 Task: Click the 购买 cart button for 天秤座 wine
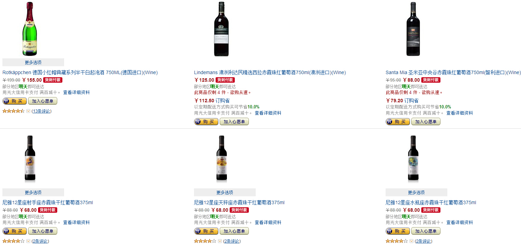click(206, 231)
